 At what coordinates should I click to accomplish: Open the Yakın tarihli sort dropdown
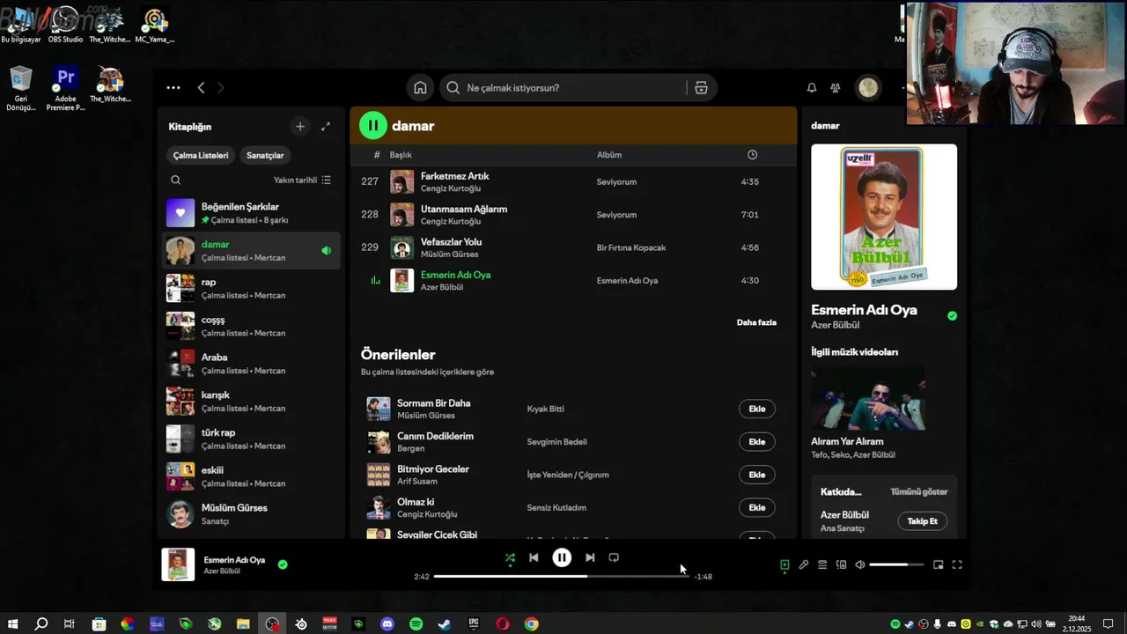pos(302,181)
